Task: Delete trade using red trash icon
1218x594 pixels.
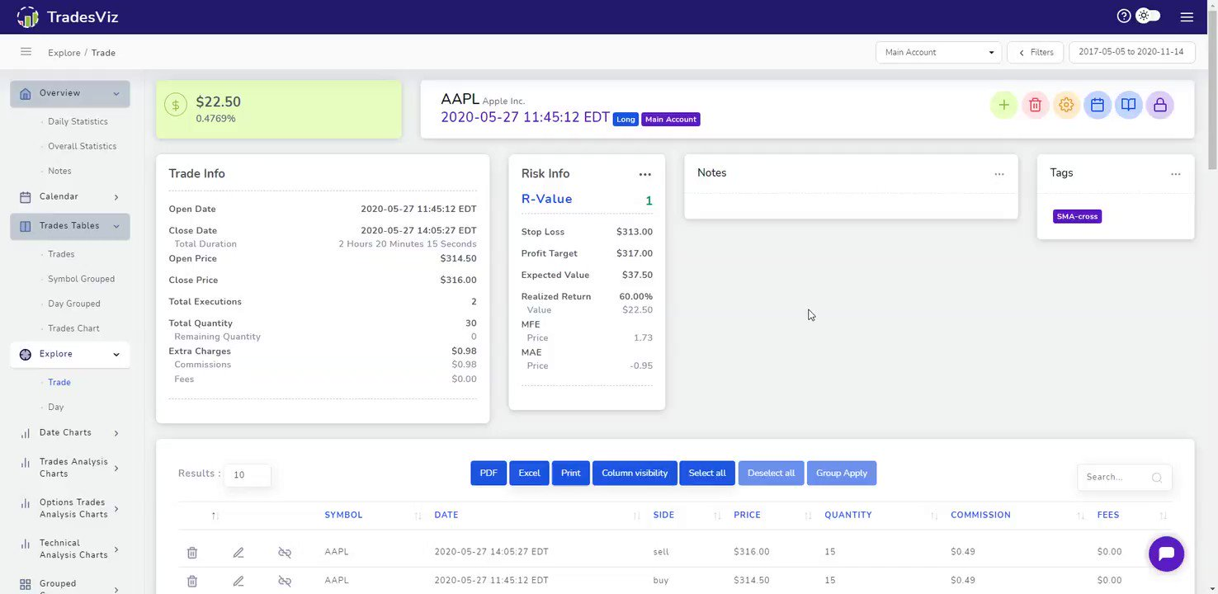Action: [x=1035, y=105]
